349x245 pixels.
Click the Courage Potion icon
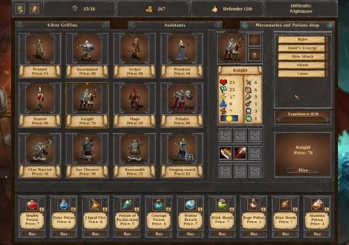(x=159, y=205)
